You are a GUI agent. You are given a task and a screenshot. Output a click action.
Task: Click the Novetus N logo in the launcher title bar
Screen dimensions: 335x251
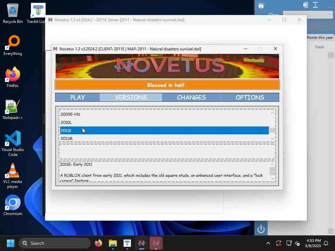point(55,49)
